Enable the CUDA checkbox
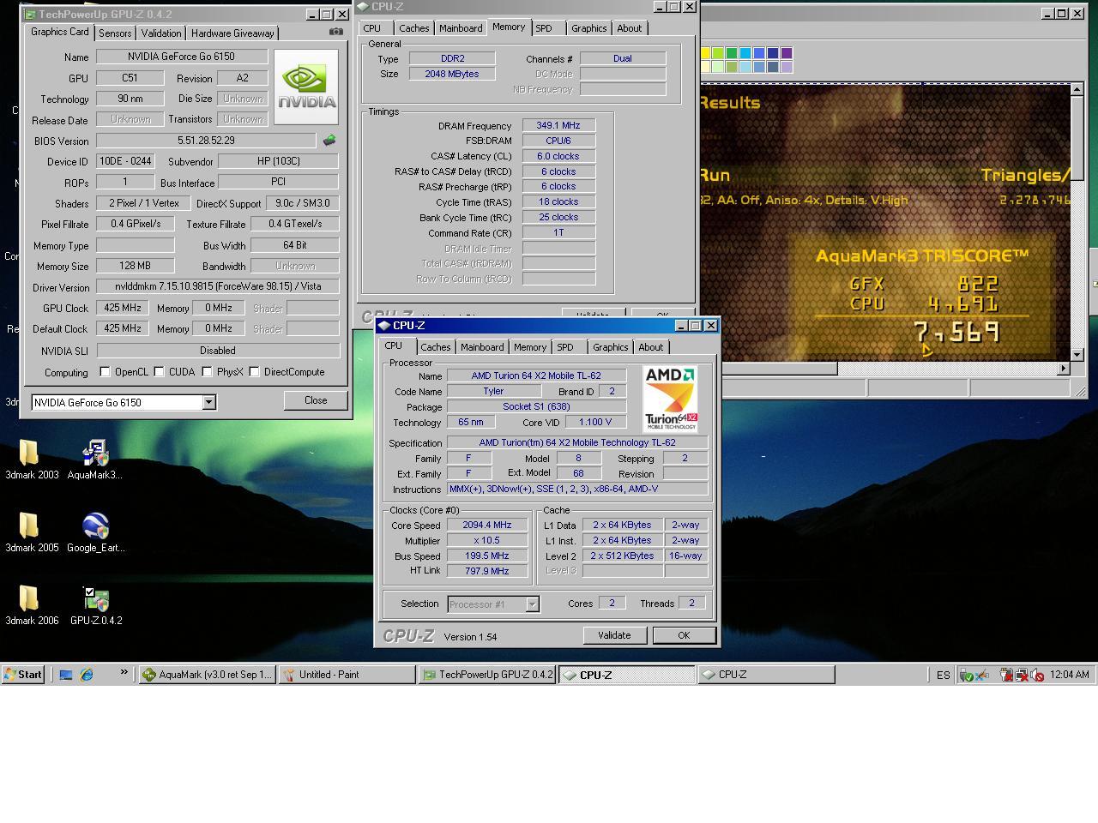Image resolution: width=1098 pixels, height=823 pixels. [x=159, y=372]
